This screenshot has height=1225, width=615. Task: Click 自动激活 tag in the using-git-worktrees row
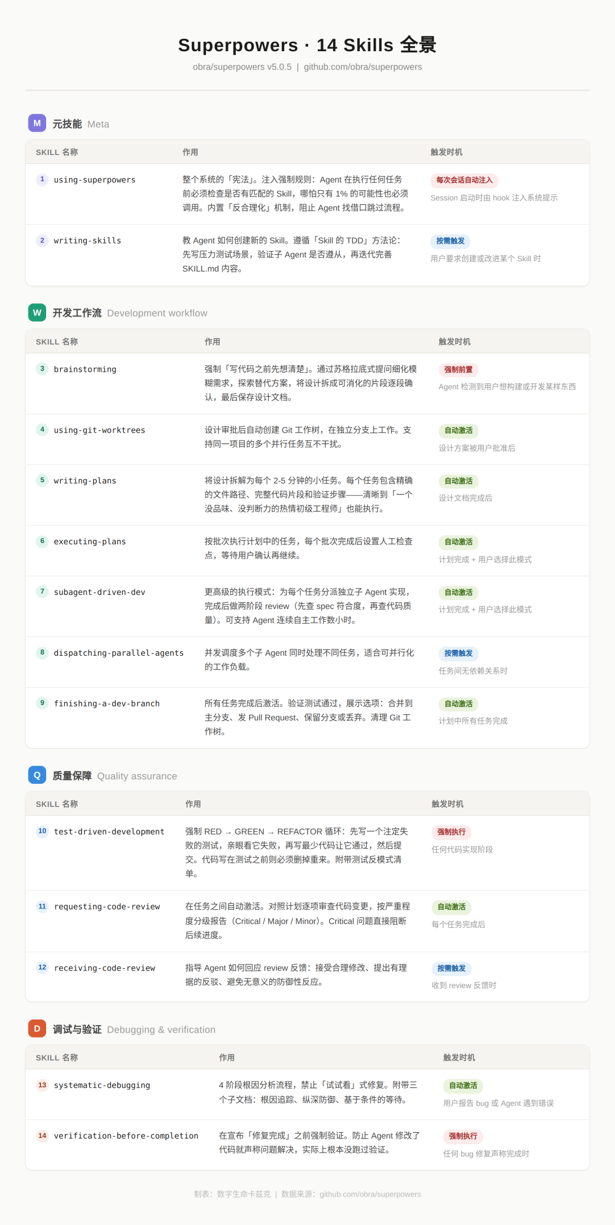coord(458,430)
